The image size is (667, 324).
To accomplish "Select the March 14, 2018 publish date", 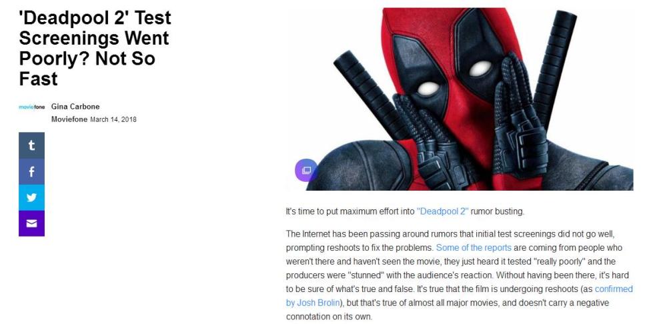I will click(x=113, y=120).
